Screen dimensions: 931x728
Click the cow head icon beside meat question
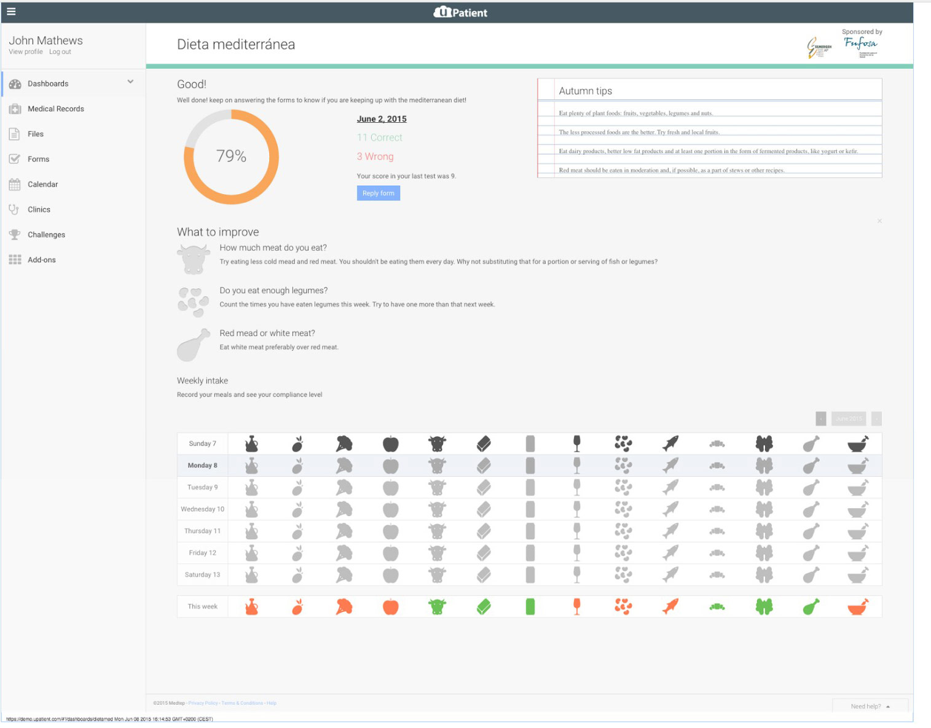pos(193,259)
